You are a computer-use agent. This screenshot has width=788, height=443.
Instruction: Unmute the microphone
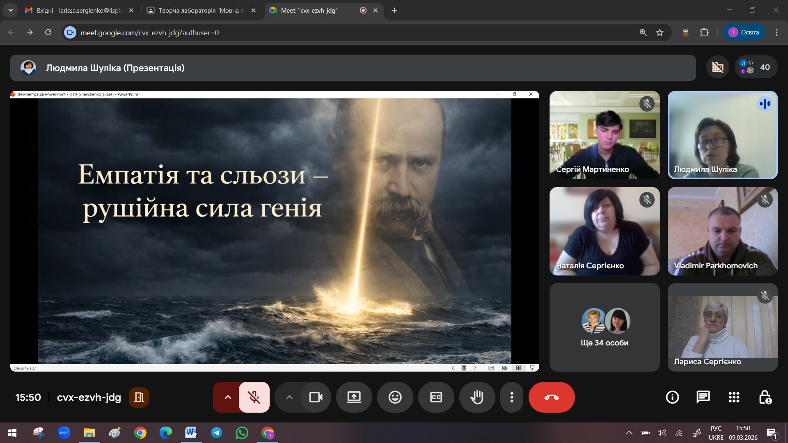[x=254, y=397]
